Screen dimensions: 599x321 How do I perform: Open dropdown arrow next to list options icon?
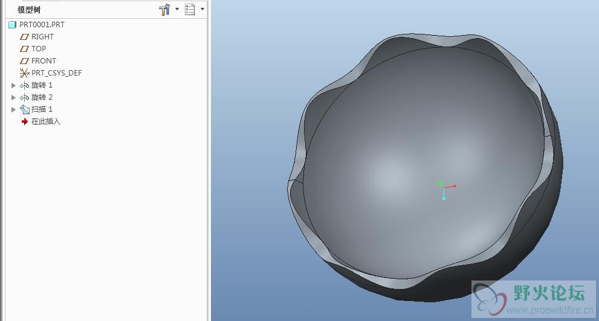point(202,9)
